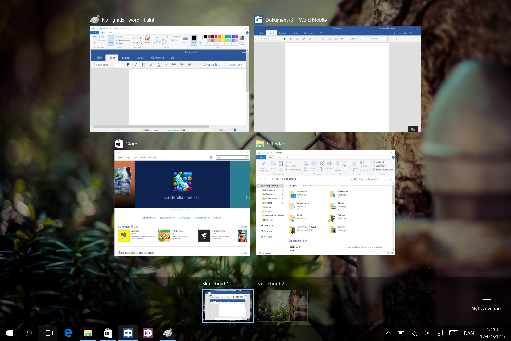Open the Start menu

[x=10, y=333]
